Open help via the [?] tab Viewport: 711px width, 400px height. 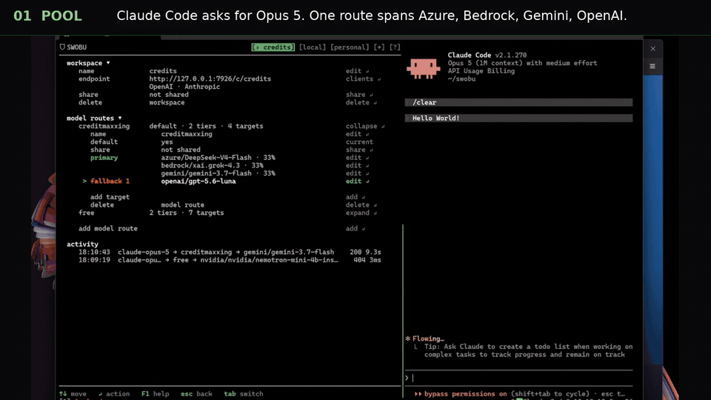[395, 47]
